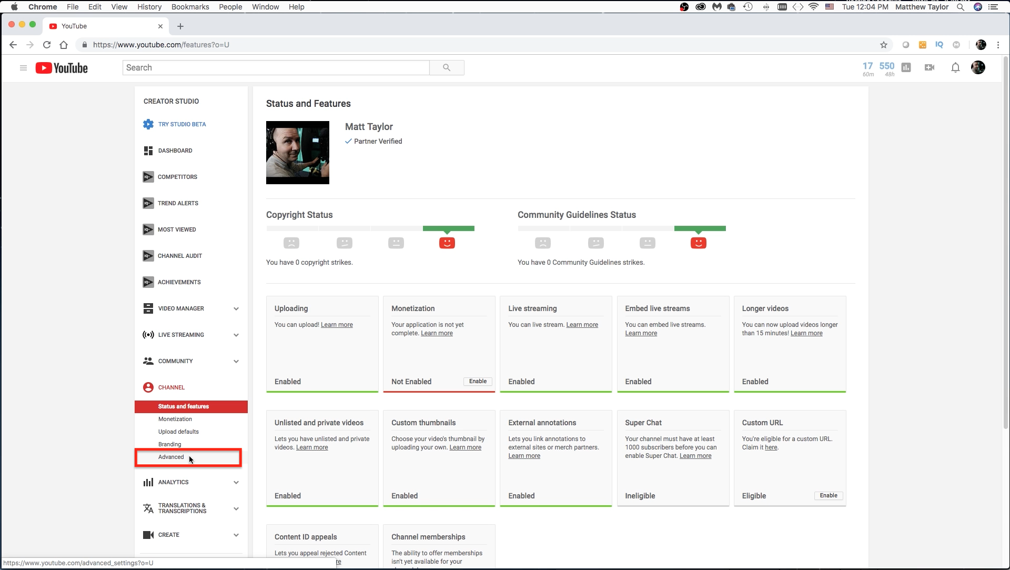This screenshot has width=1010, height=570.
Task: Go to the home page icon in toolbar
Action: pos(64,45)
